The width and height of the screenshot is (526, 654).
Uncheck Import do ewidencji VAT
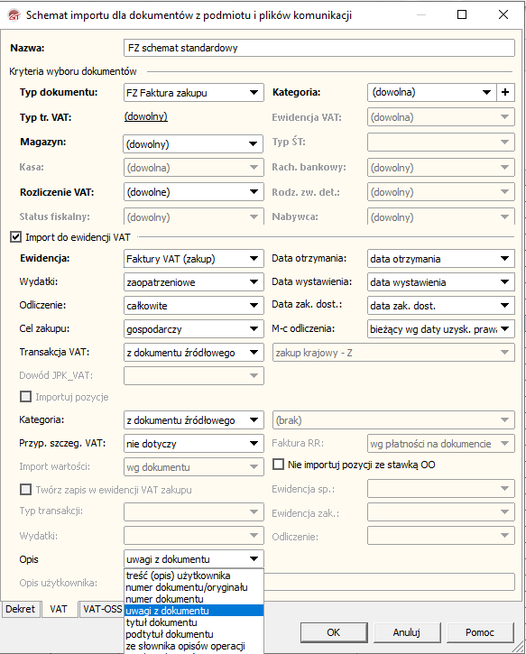15,237
